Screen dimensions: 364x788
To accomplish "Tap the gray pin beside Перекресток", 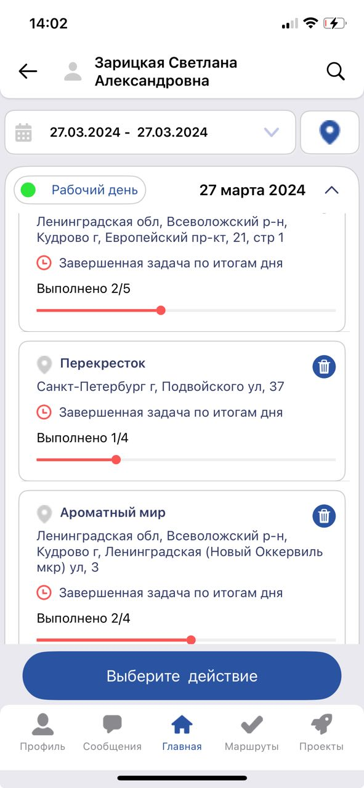I will [44, 364].
